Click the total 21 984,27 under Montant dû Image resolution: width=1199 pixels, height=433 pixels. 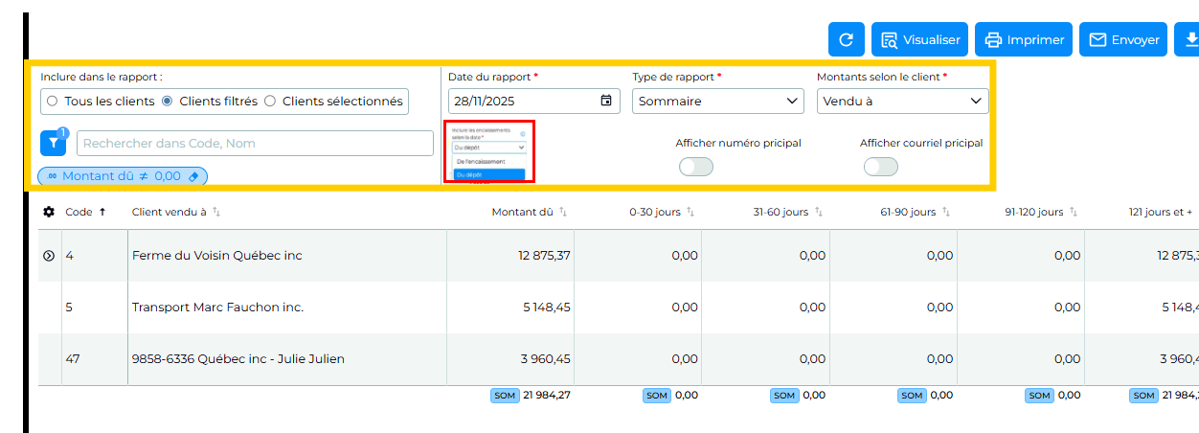tap(547, 395)
